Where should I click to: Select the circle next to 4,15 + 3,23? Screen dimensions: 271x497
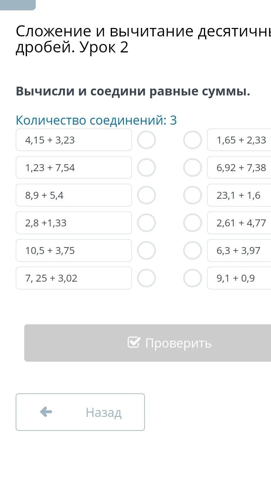146,140
